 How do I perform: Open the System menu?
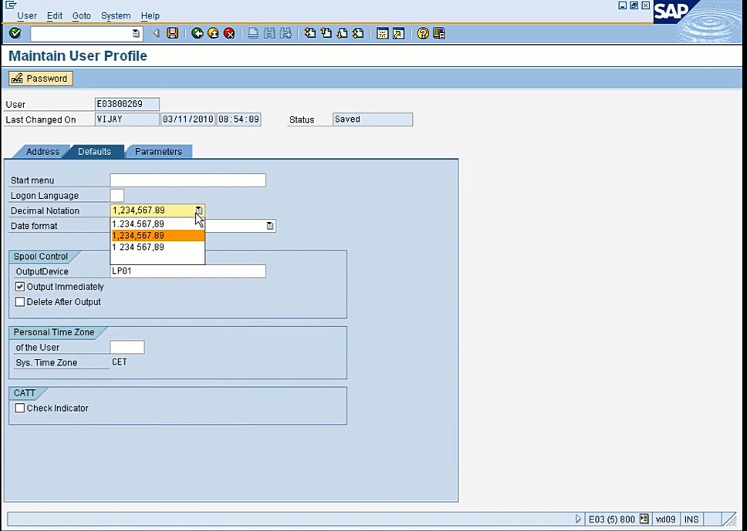pos(116,15)
